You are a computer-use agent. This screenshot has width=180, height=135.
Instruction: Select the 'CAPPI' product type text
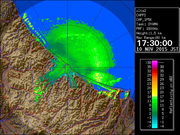click(x=141, y=15)
